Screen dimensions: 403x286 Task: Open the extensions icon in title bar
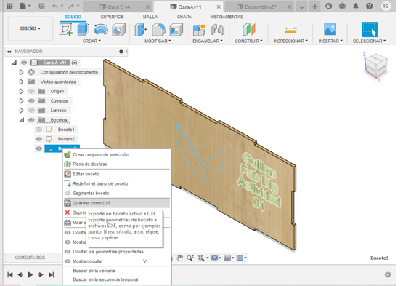(x=328, y=6)
